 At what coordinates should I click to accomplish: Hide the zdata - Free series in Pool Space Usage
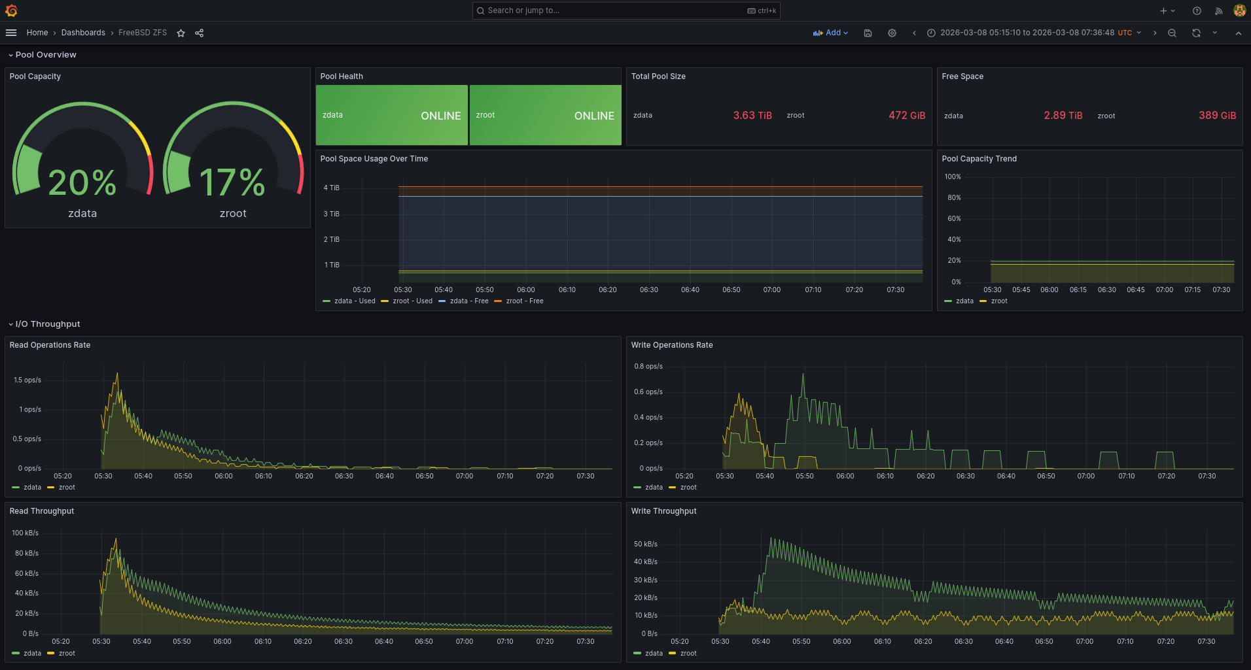(468, 301)
